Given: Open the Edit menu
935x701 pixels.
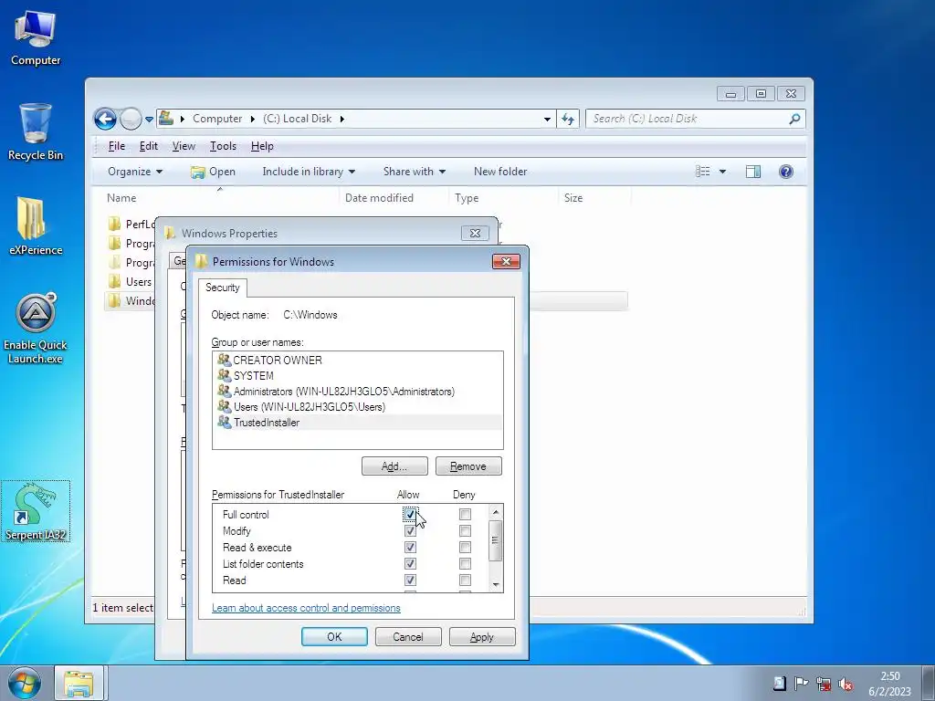Looking at the screenshot, I should pos(149,146).
